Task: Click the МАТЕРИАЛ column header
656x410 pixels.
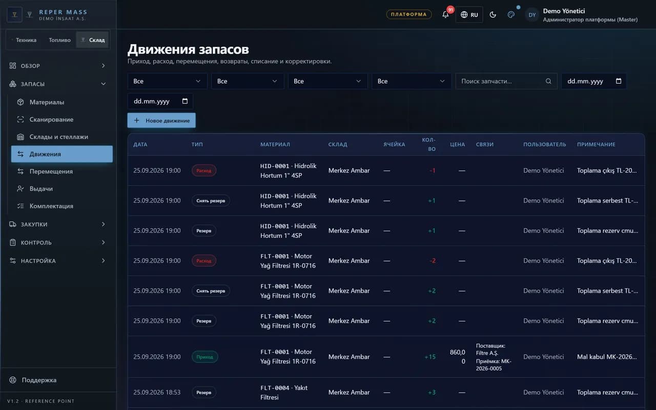Action: click(275, 145)
